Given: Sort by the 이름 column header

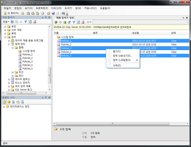Looking at the screenshot, I should point(72,33).
